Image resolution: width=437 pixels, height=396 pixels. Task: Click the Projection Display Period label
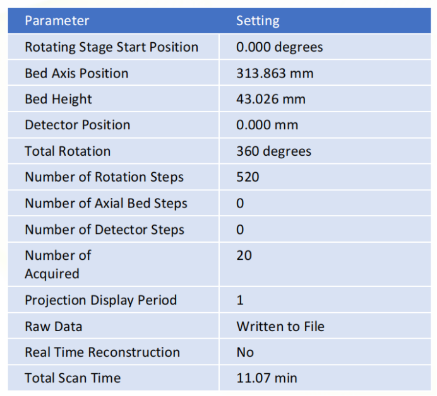point(100,300)
